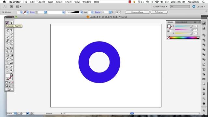Choose the Paintbrush tool

[7, 37]
